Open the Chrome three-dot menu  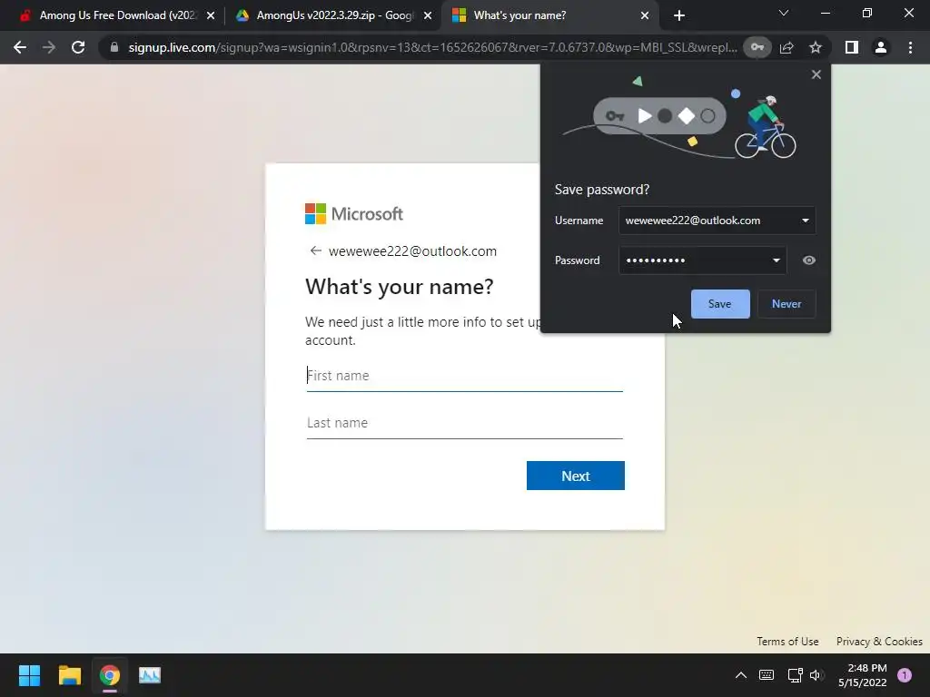coord(910,47)
